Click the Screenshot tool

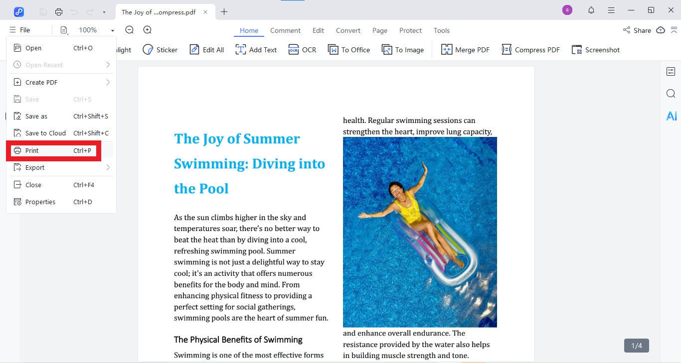(596, 50)
